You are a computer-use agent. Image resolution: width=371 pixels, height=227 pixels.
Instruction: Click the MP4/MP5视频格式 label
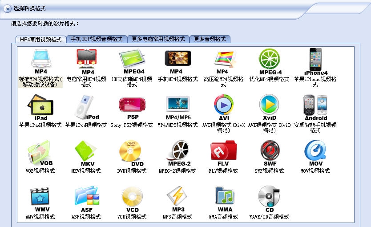tap(177, 125)
